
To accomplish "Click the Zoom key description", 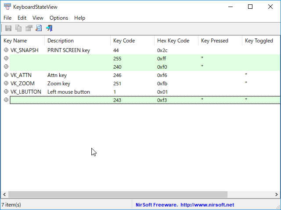I will pyautogui.click(x=59, y=84).
